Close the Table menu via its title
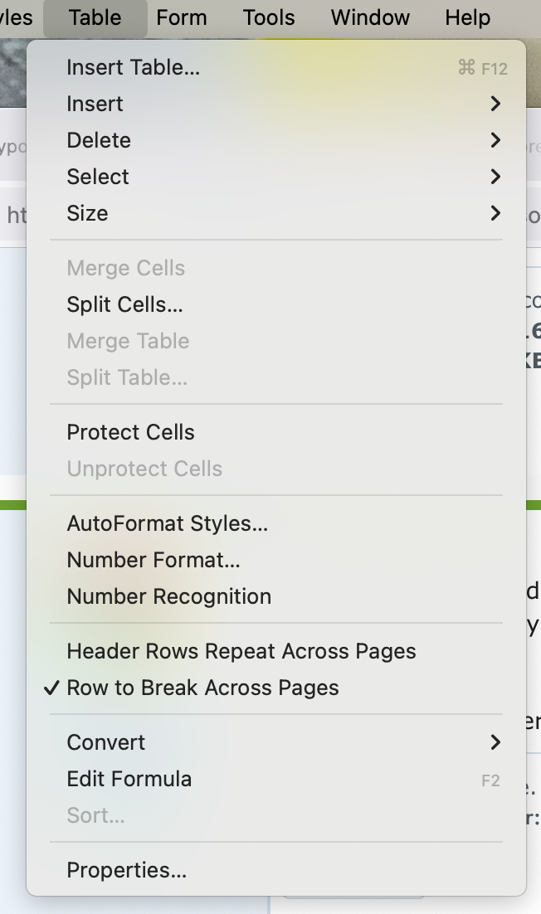Screen dimensions: 541x914 pos(95,17)
